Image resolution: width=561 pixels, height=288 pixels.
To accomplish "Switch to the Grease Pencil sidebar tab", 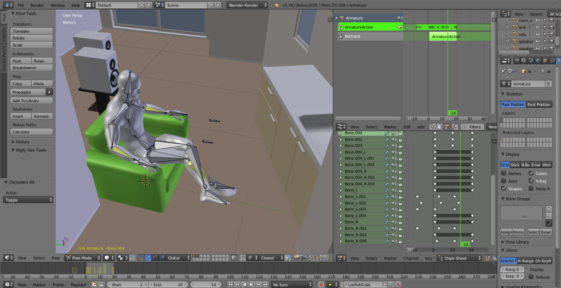I will (x=4, y=58).
